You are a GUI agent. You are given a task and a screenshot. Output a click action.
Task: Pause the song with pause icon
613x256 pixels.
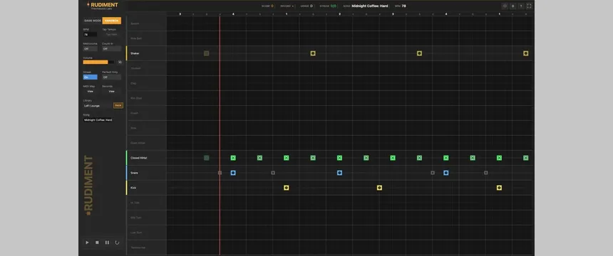107,242
